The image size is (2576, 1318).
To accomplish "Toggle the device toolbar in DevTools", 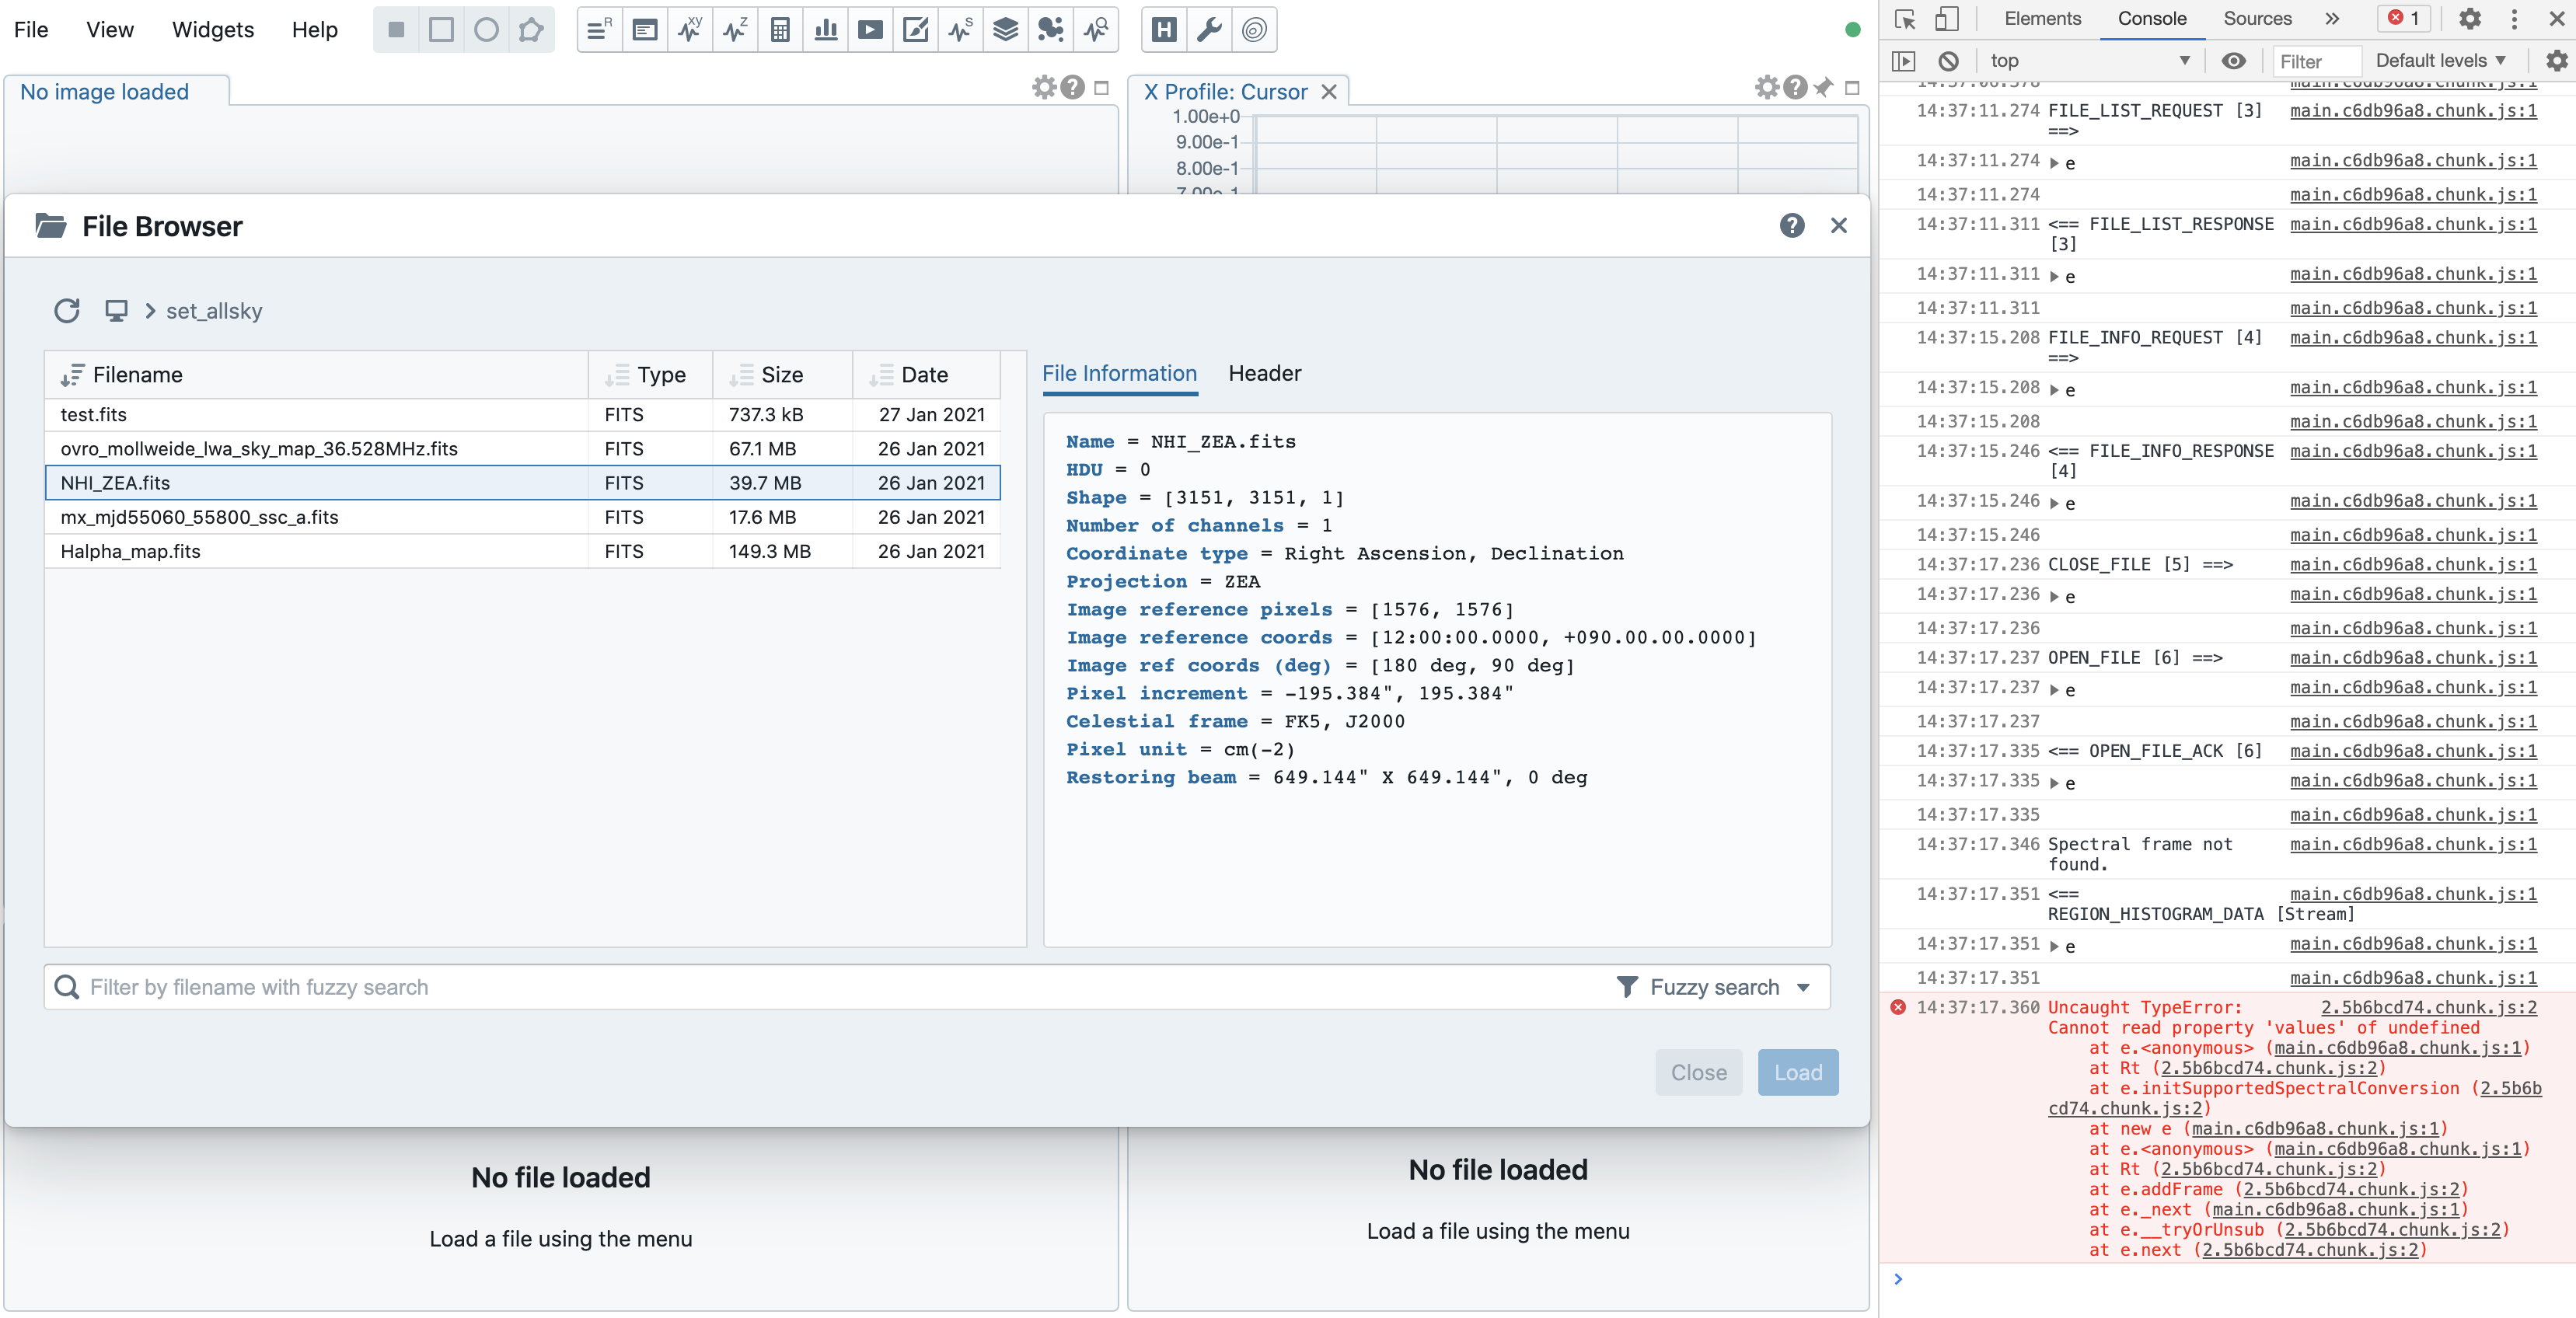I will click(x=1946, y=19).
